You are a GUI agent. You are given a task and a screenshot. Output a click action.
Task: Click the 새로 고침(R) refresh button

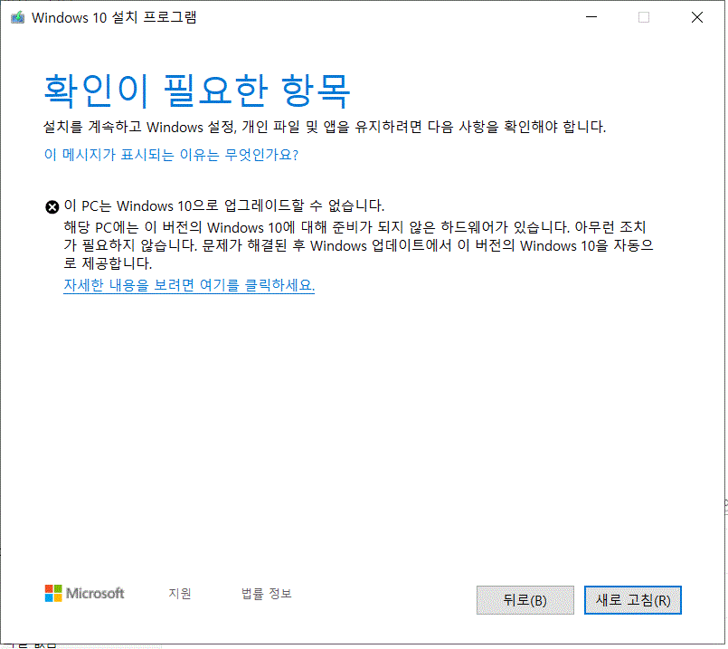coord(633,600)
